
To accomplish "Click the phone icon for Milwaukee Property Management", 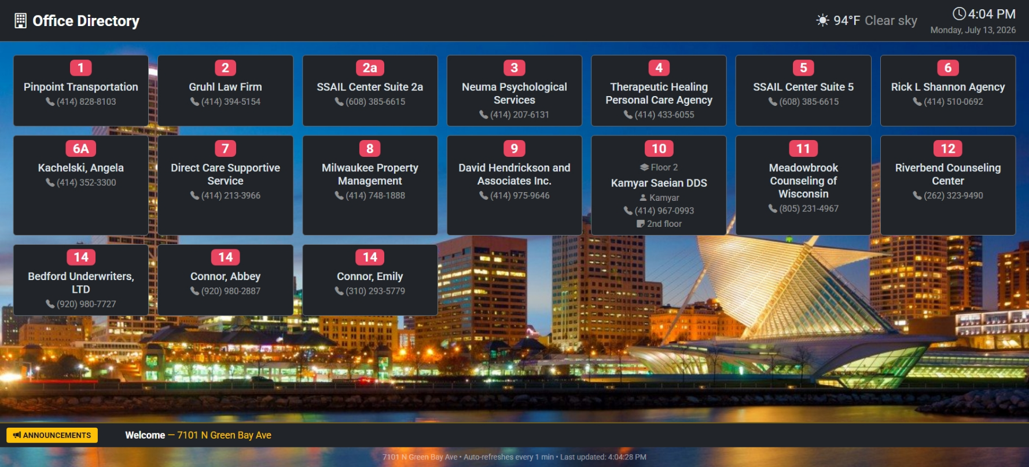I will point(339,196).
